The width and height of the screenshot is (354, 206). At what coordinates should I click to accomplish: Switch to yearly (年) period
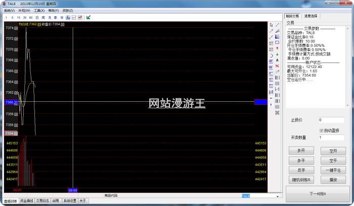pyautogui.click(x=62, y=18)
